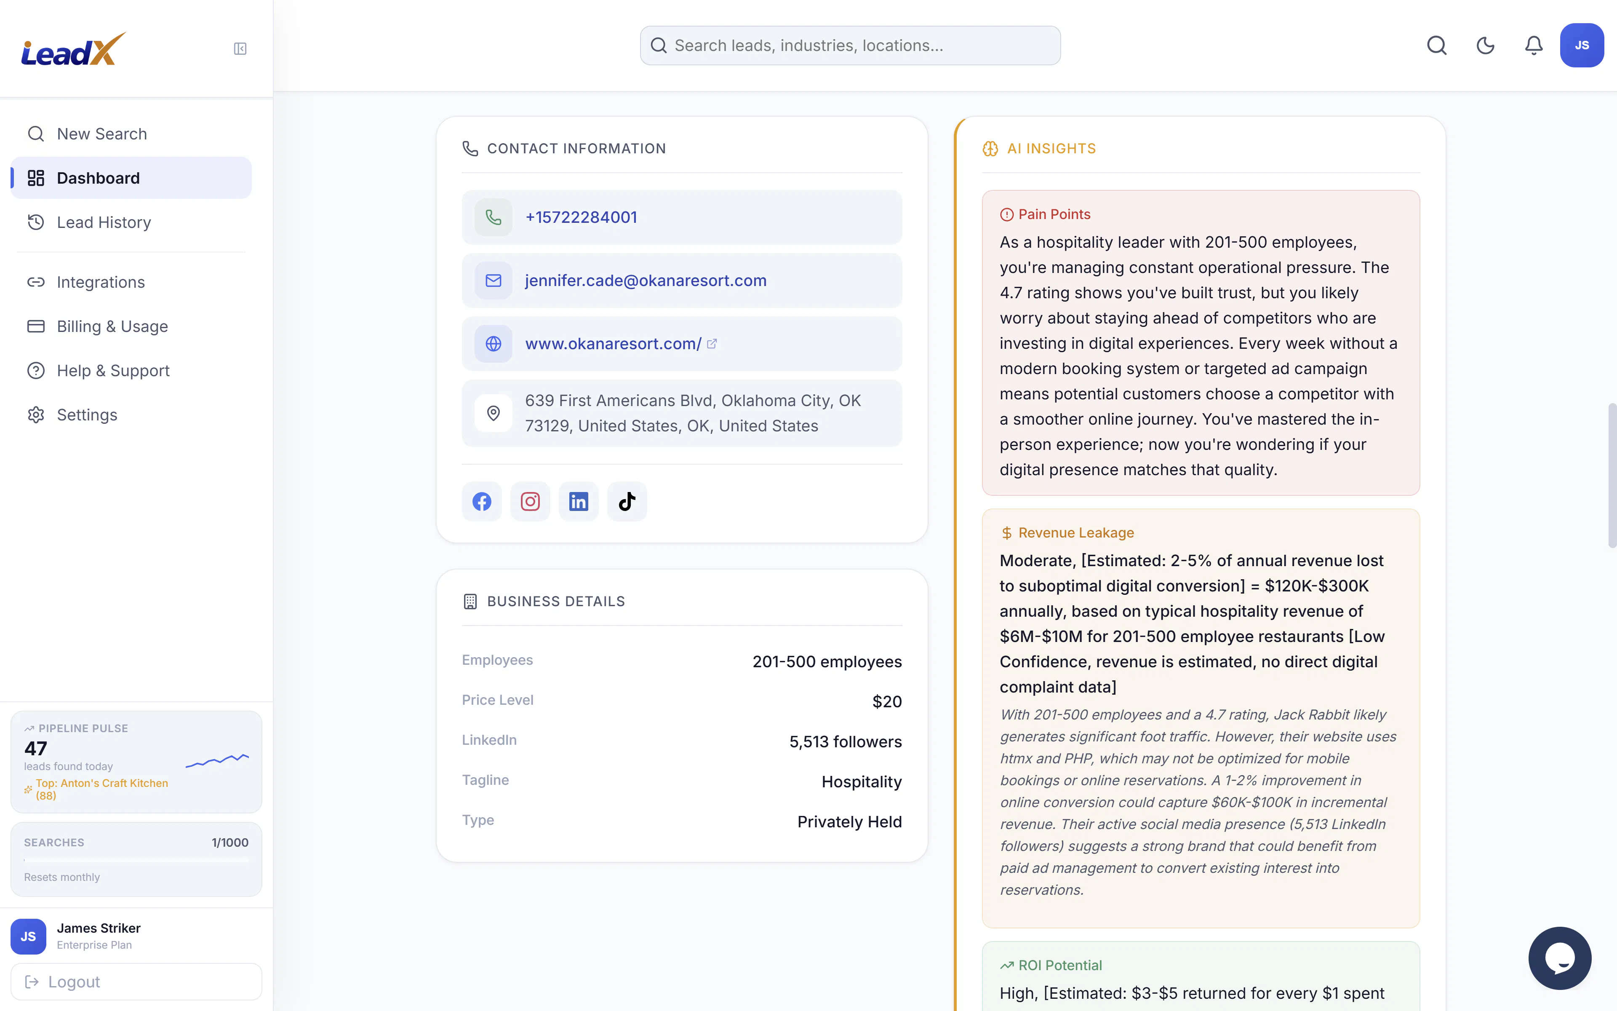
Task: Open JS user avatar menu in header
Action: coord(1582,45)
